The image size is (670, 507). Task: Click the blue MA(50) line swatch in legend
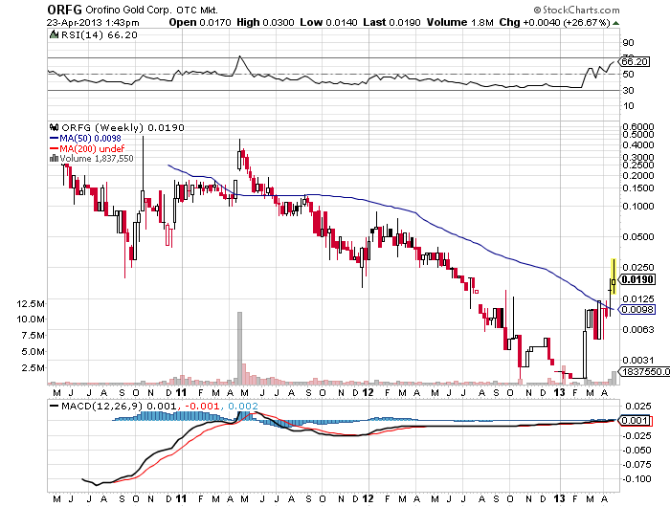point(54,138)
